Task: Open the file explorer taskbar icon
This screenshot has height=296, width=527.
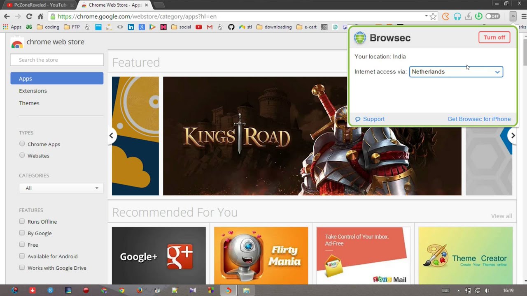Action: click(x=246, y=290)
